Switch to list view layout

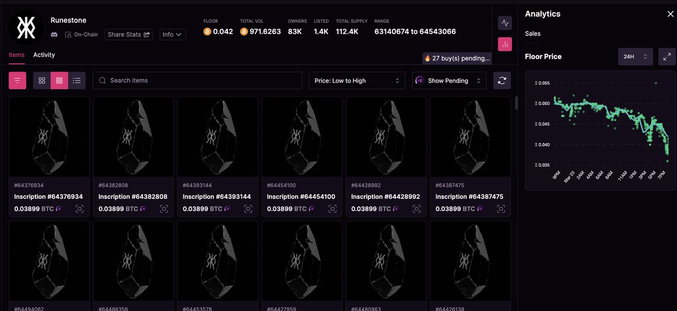coord(77,81)
